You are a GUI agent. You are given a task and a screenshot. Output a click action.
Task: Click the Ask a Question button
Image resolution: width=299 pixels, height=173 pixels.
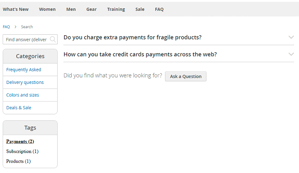[x=186, y=77]
